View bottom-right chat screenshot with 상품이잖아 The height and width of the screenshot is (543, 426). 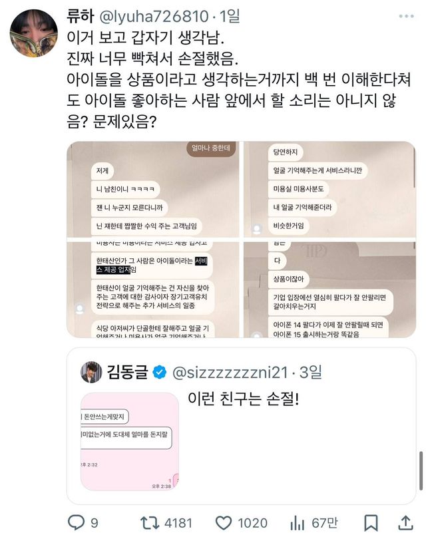(329, 289)
